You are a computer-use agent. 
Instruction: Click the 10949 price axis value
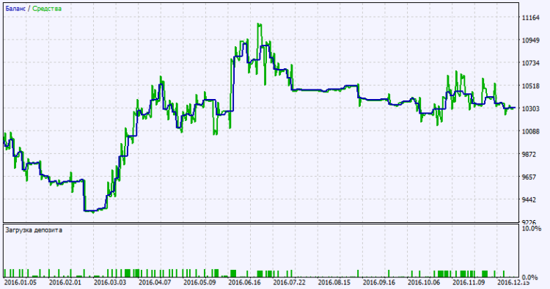coord(531,40)
